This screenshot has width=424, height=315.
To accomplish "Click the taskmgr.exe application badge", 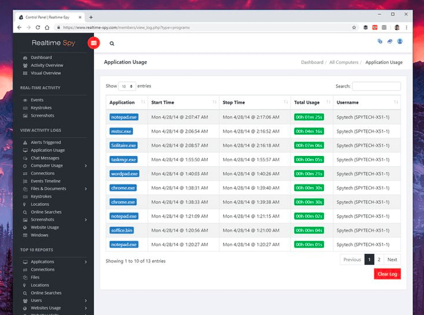I will point(123,160).
